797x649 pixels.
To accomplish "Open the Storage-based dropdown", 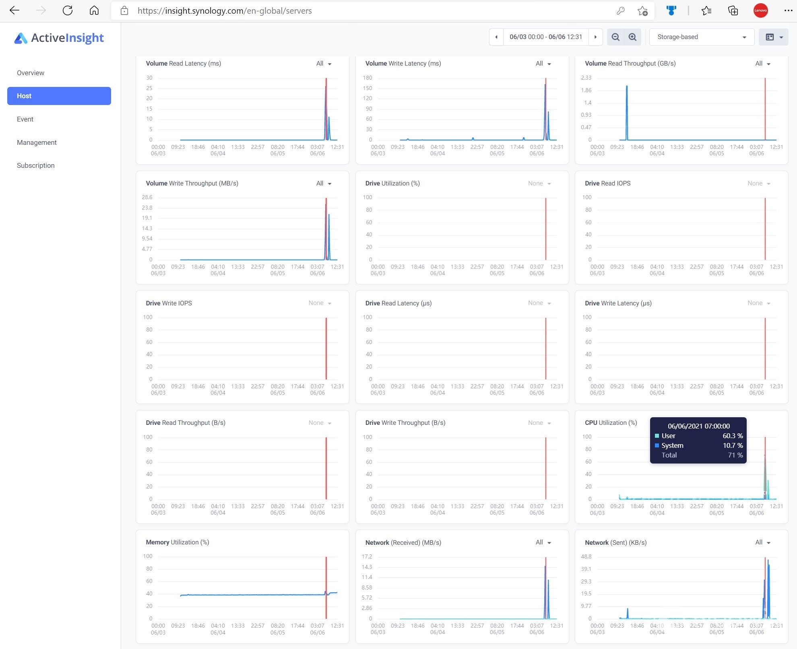I will point(702,37).
